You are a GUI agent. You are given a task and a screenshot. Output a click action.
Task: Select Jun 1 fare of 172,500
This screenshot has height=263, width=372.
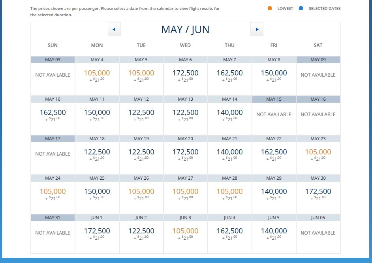(97, 233)
